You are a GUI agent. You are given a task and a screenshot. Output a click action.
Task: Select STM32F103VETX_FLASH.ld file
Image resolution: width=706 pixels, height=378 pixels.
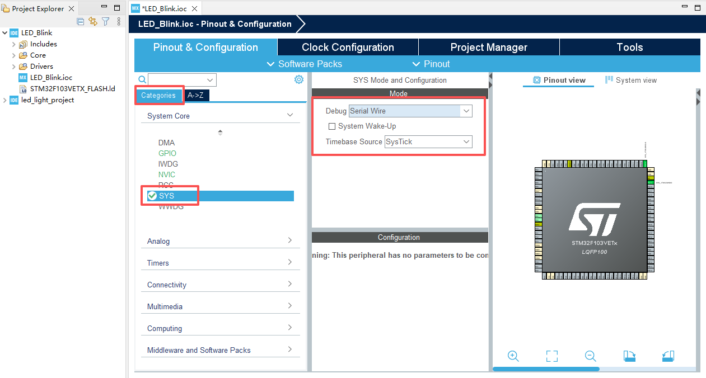(x=73, y=89)
